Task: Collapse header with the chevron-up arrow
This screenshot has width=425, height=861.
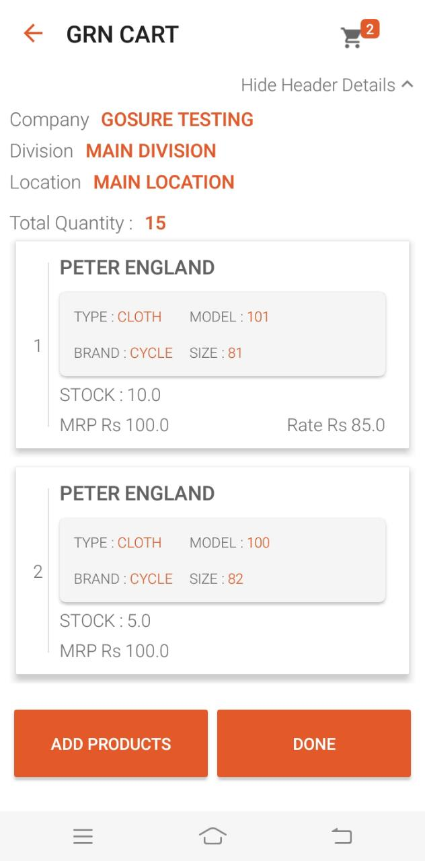Action: click(x=407, y=85)
